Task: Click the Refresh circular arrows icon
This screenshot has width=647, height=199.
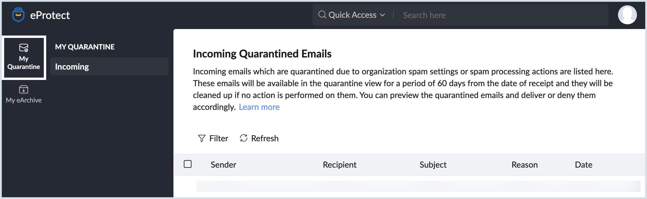Action: tap(244, 138)
